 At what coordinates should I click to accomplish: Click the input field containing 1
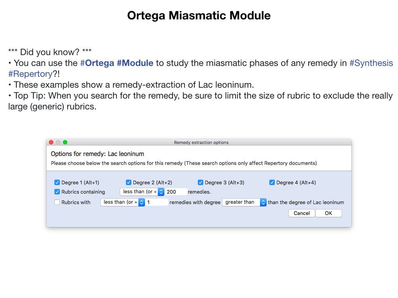(x=157, y=202)
